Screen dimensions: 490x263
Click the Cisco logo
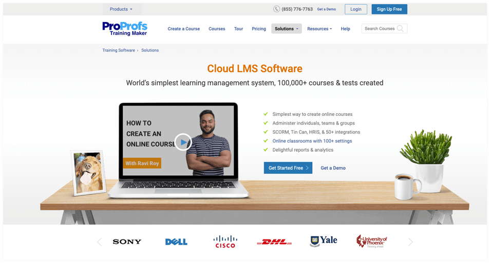[225, 241]
